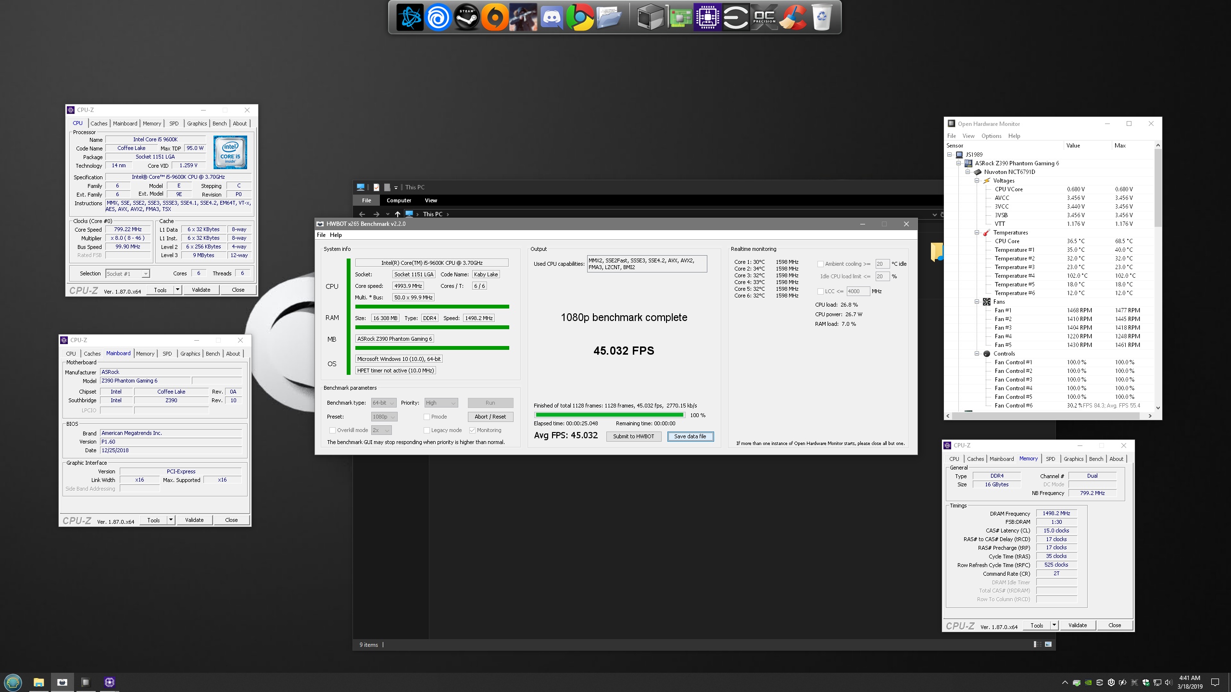Open the Overkill 2x dropdown

point(381,430)
